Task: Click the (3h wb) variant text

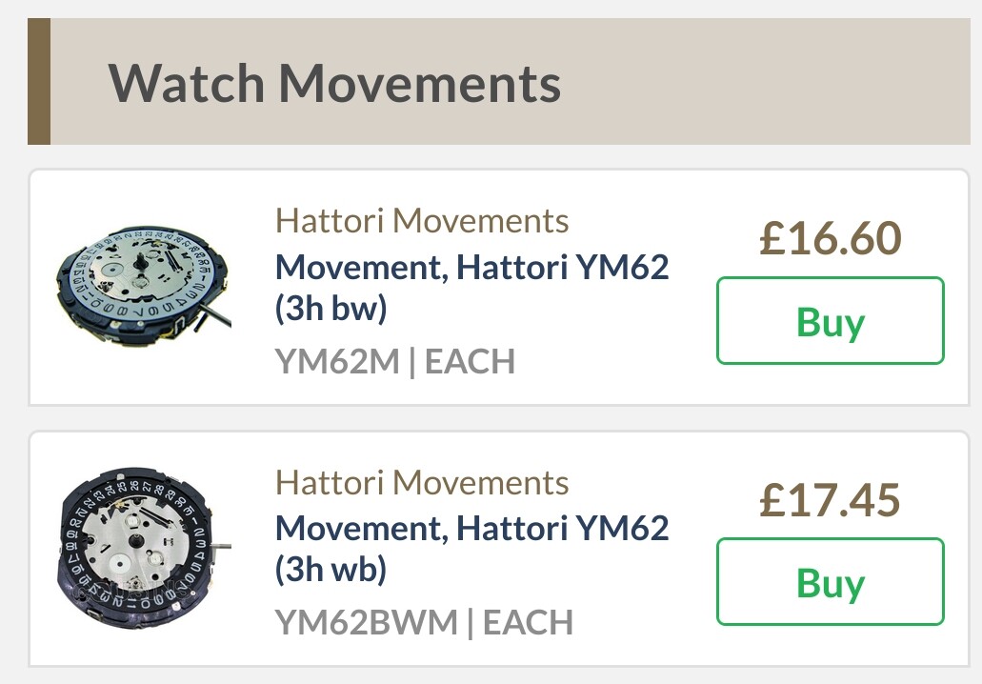Action: 331,570
